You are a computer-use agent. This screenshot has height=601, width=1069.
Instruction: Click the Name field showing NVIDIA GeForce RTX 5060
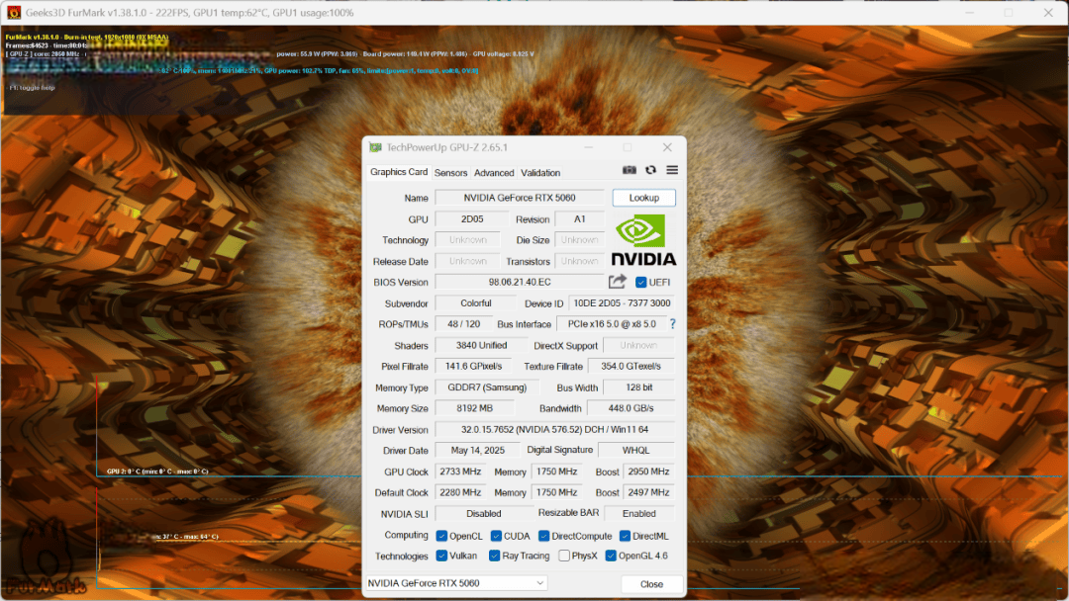[x=520, y=198]
